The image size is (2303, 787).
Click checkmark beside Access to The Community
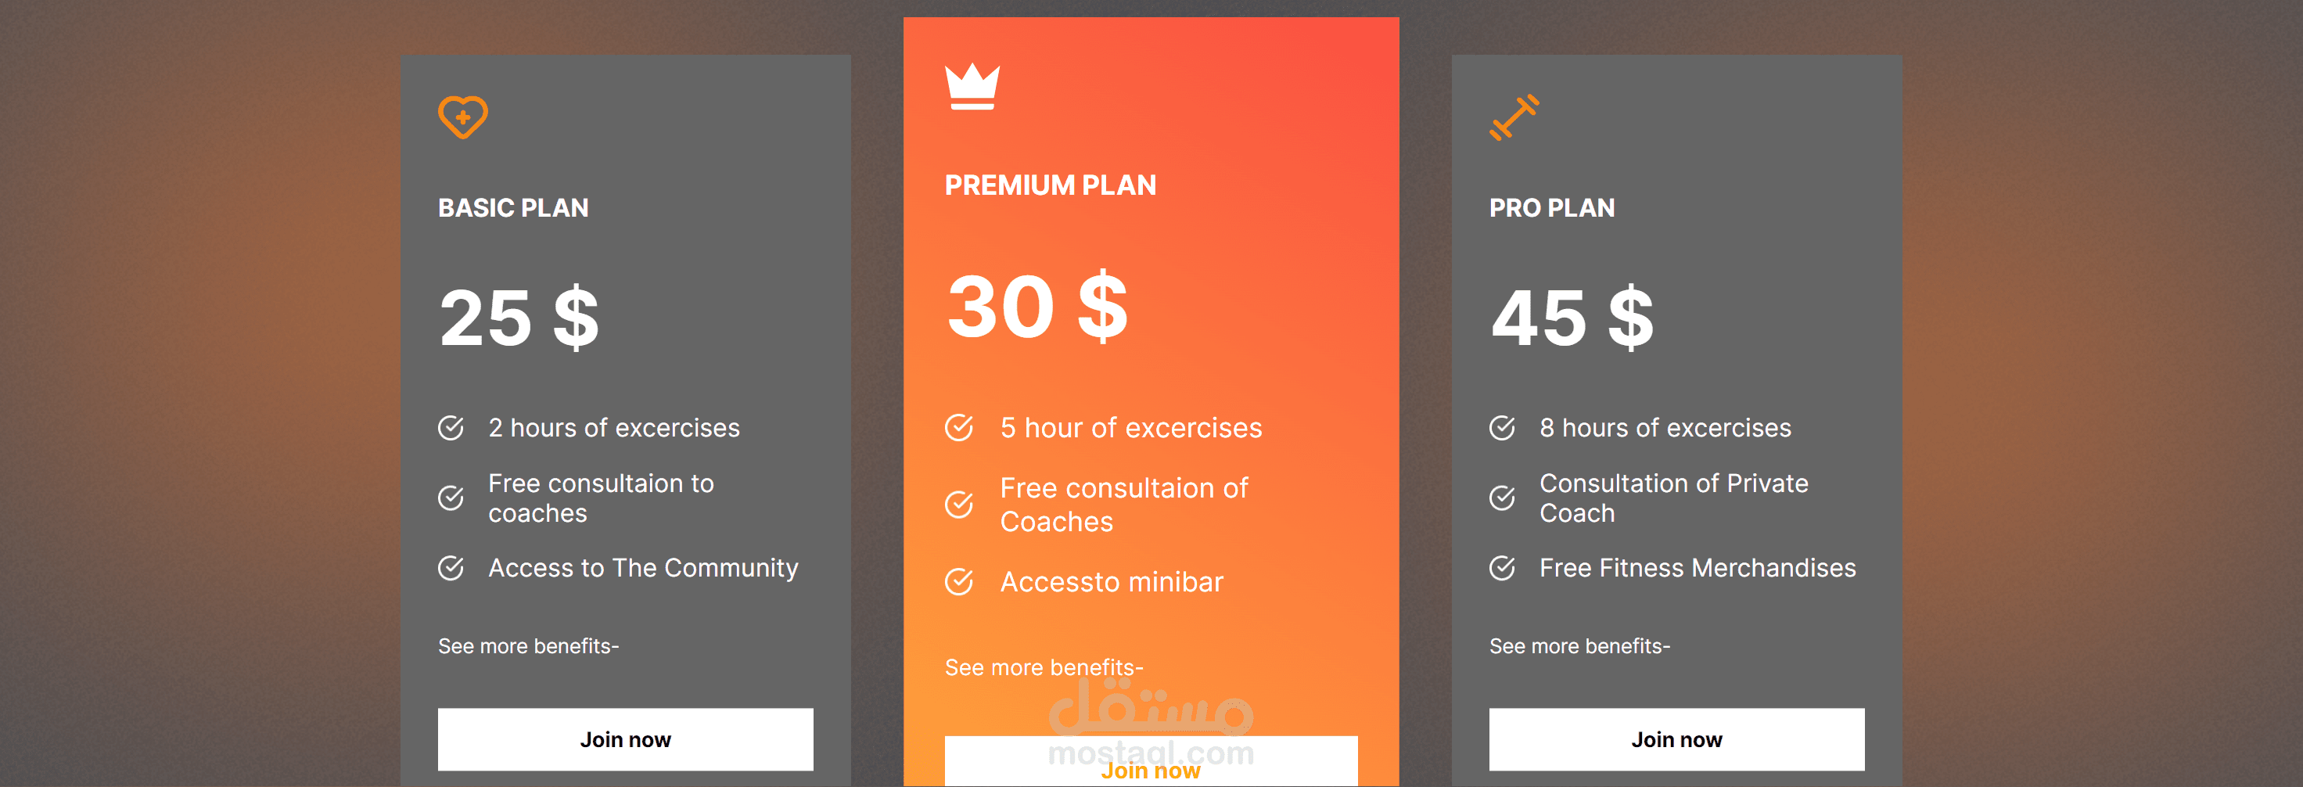pyautogui.click(x=451, y=568)
